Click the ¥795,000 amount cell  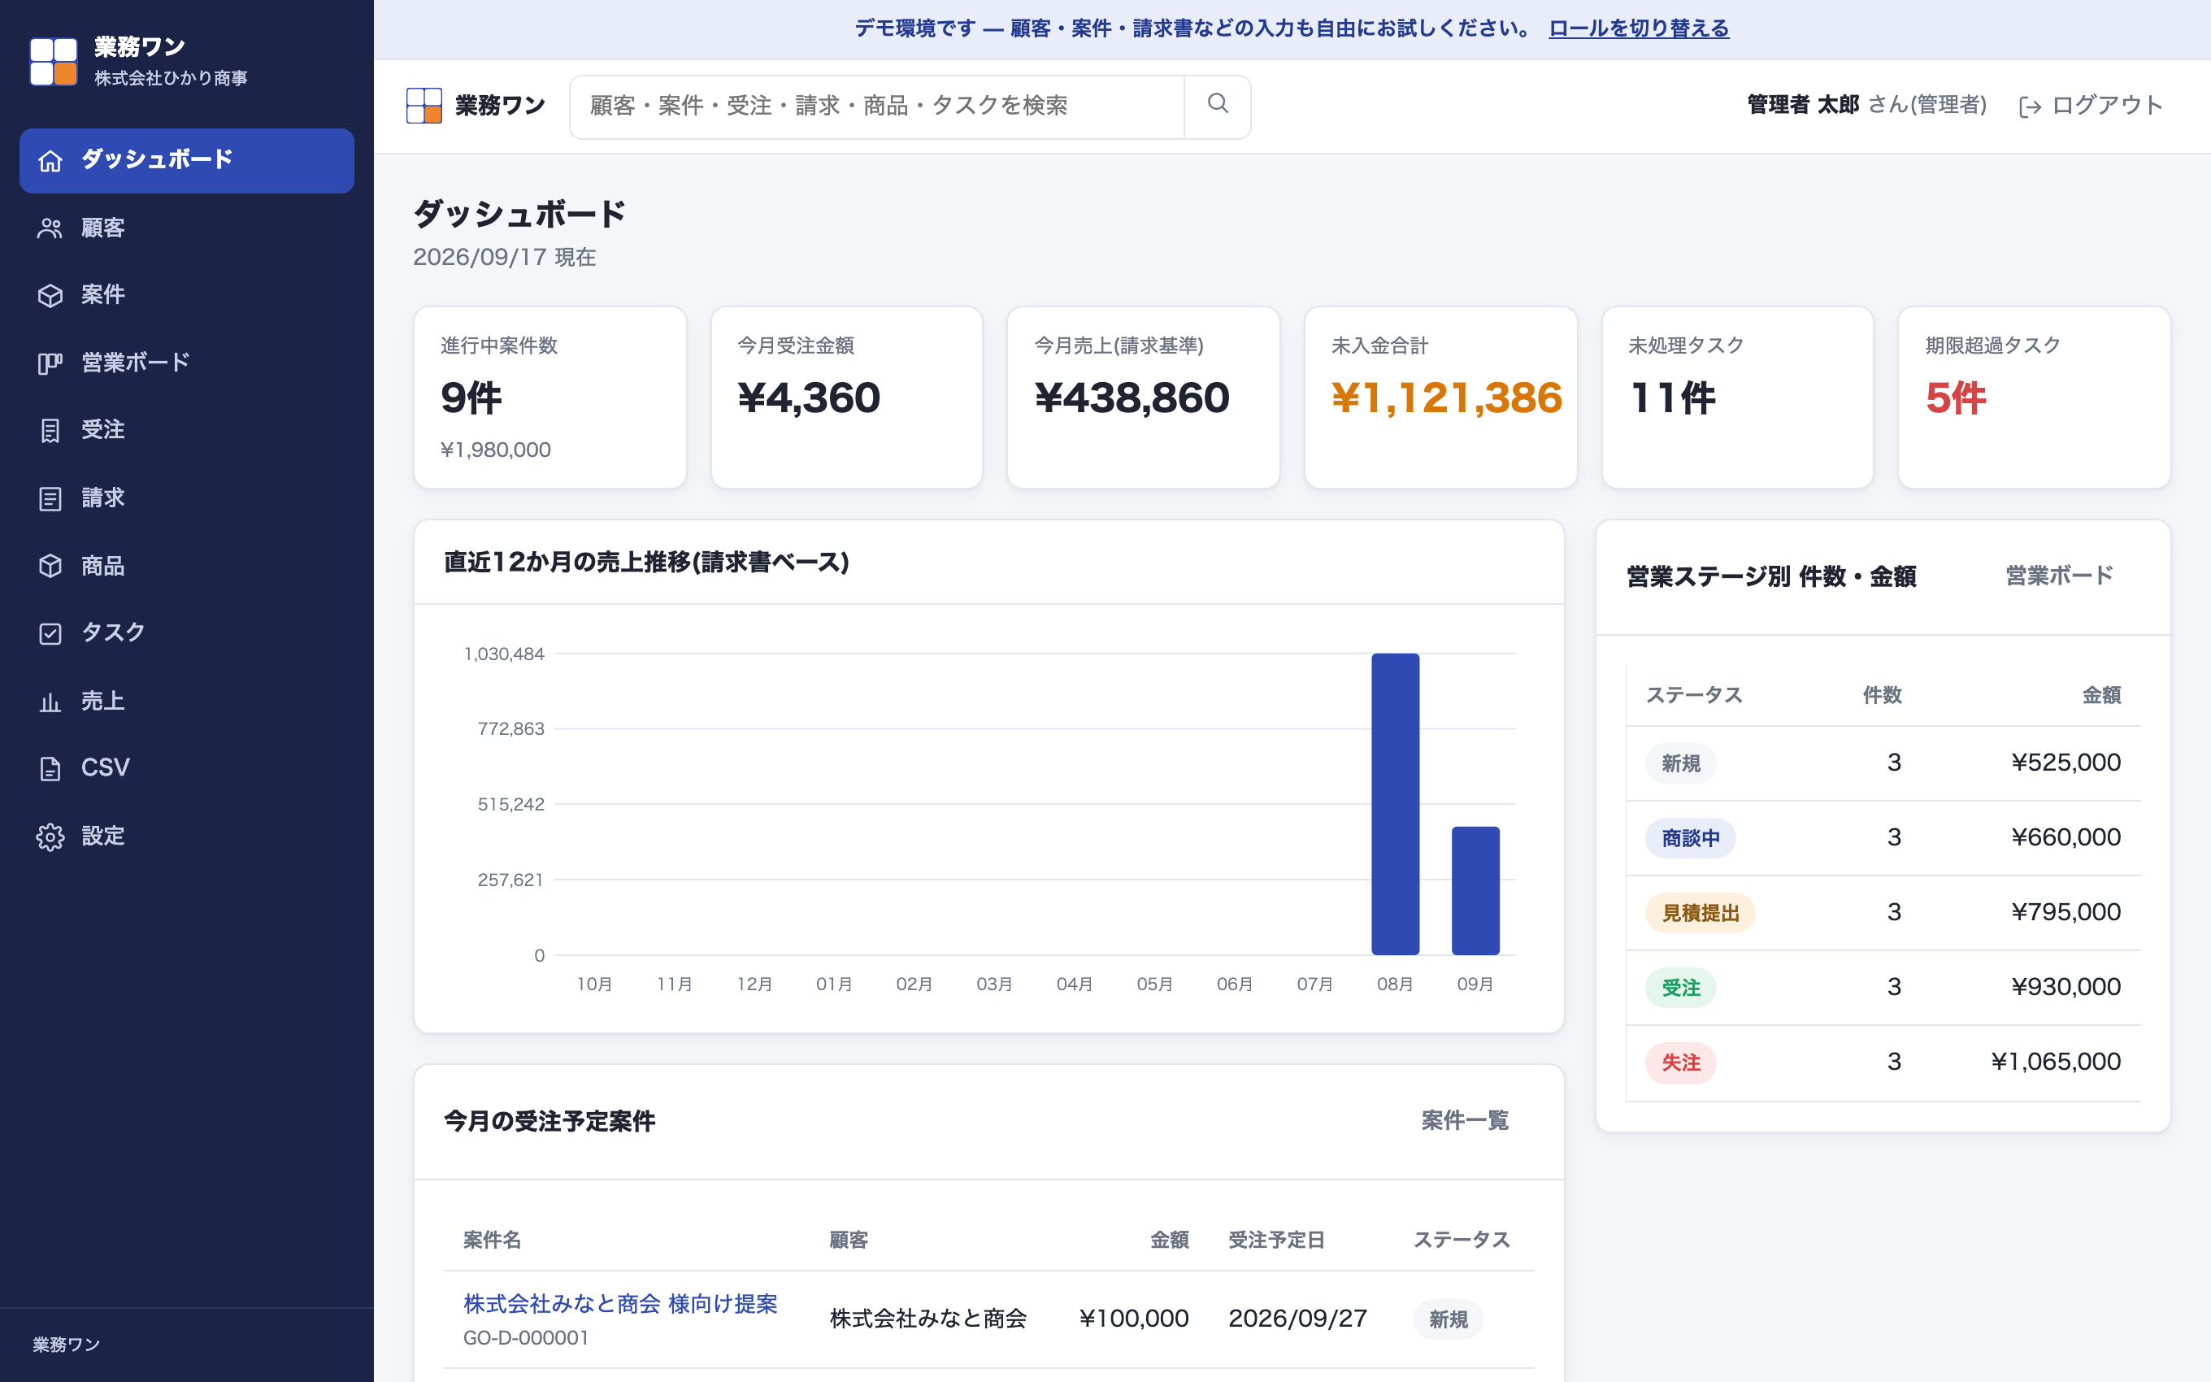tap(2065, 912)
